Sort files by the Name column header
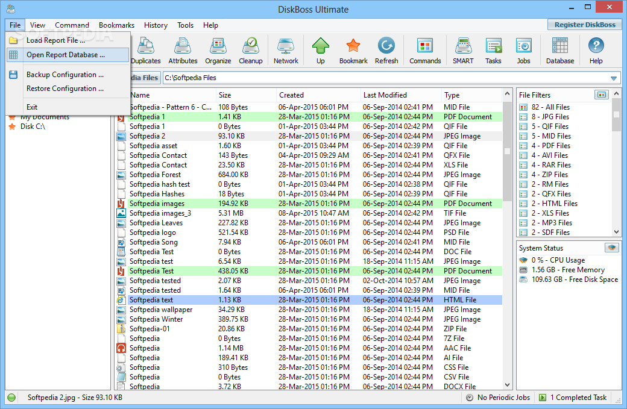 pos(172,95)
